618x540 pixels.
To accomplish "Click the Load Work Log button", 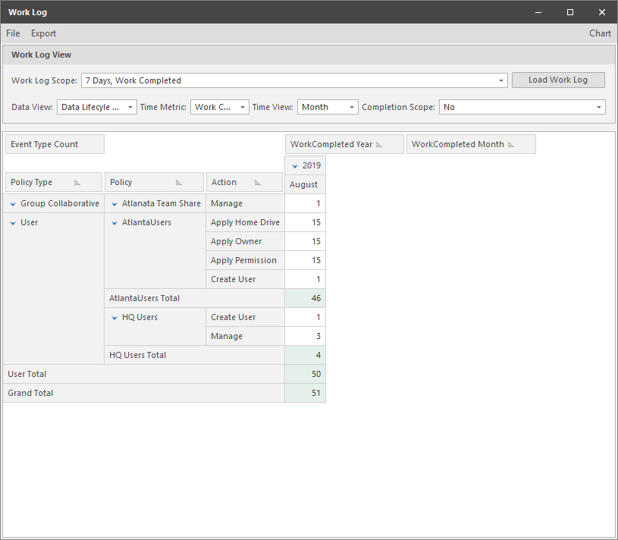I will pos(558,80).
